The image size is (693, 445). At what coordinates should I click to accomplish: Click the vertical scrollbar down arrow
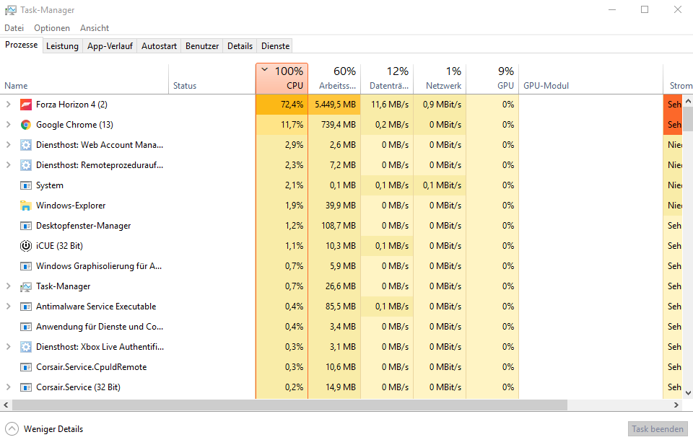click(688, 392)
